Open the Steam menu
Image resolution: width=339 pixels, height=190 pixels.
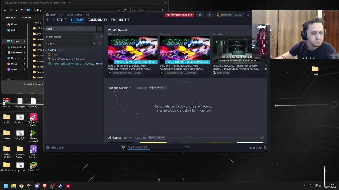[51, 15]
